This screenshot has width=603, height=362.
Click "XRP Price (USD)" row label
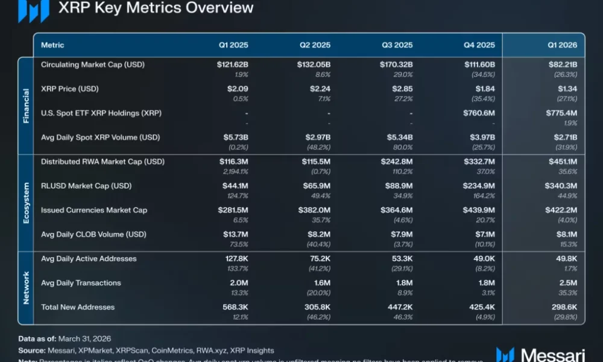[x=69, y=89]
